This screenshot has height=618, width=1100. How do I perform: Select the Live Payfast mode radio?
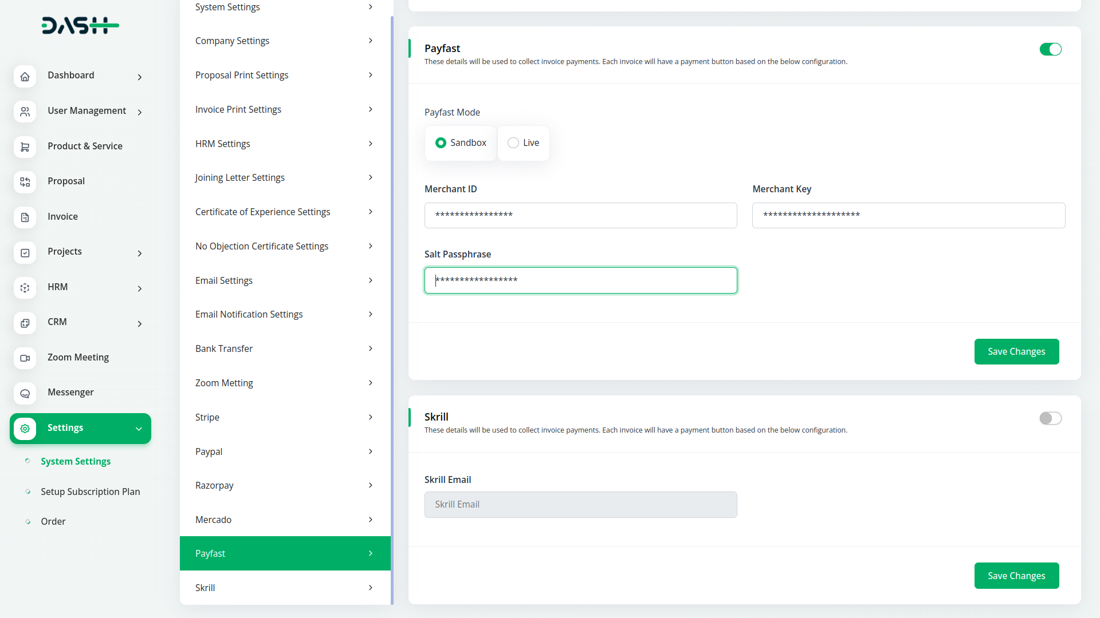pos(513,143)
